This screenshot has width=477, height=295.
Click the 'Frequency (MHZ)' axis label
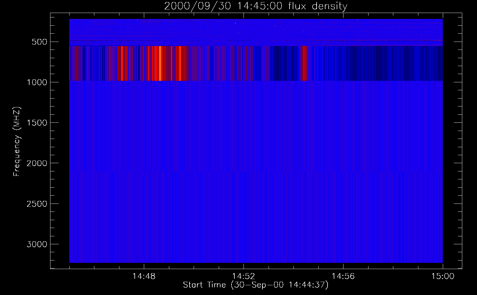click(x=17, y=142)
